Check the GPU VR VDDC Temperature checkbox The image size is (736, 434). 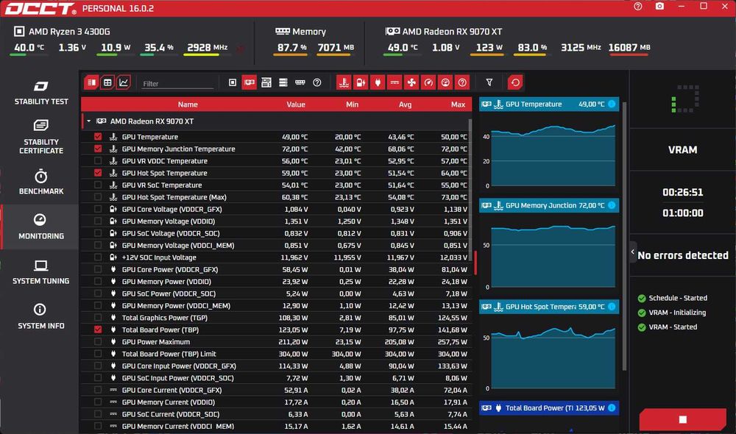click(x=98, y=161)
